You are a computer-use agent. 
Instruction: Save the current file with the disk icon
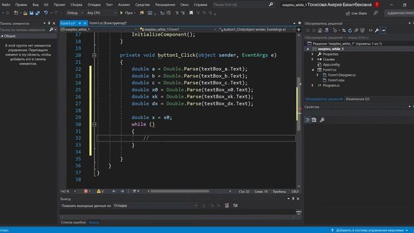coord(32,13)
